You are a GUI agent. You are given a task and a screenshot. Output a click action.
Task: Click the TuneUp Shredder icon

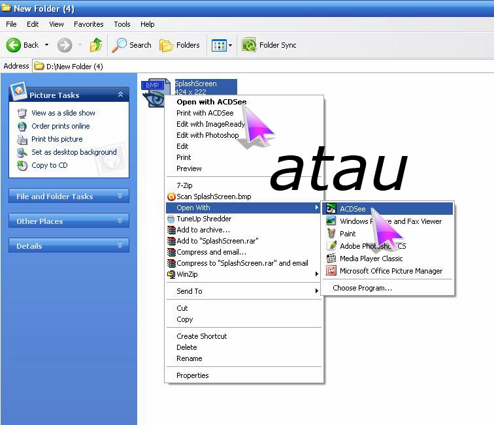coord(171,219)
